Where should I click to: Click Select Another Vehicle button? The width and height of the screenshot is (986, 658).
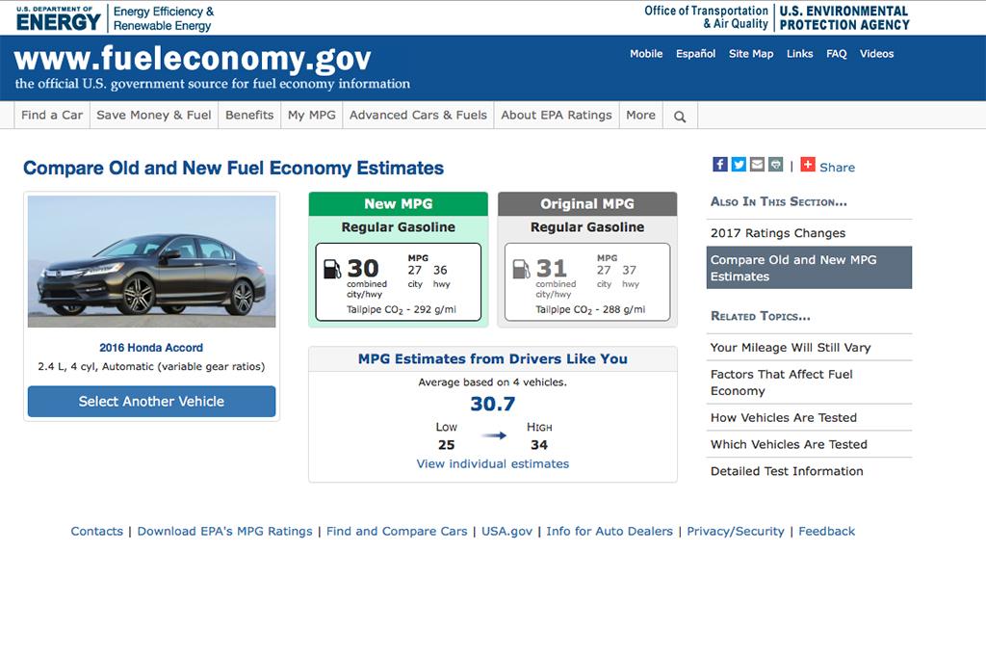click(151, 402)
